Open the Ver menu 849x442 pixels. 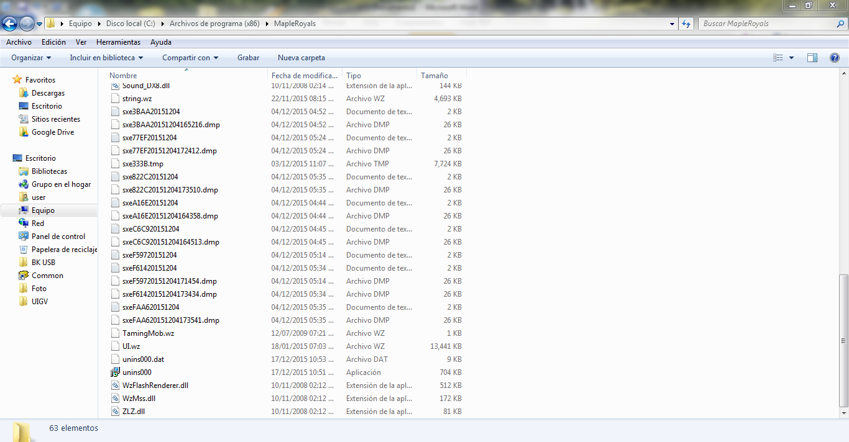(x=81, y=42)
